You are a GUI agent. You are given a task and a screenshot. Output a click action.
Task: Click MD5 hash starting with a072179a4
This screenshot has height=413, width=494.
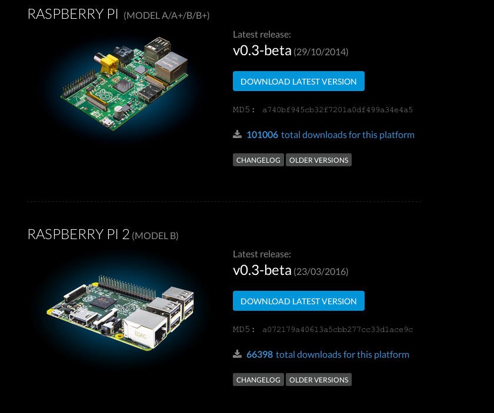338,329
